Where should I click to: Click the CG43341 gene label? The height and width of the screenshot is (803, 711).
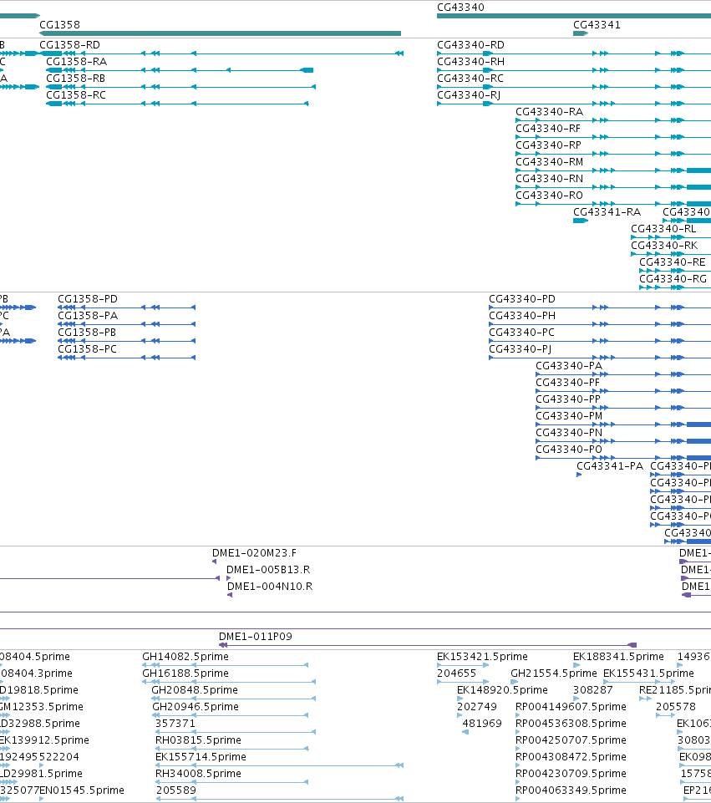click(597, 24)
